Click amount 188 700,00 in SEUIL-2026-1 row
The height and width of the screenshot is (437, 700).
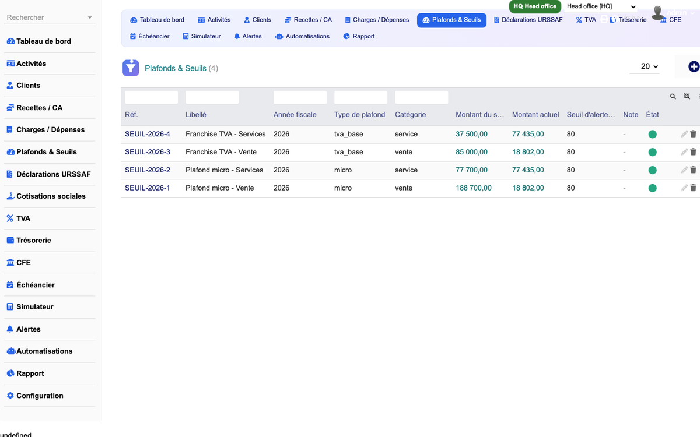point(474,188)
